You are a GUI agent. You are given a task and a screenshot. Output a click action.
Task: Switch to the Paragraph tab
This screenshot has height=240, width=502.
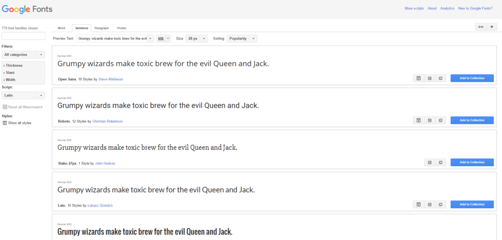[x=101, y=28]
